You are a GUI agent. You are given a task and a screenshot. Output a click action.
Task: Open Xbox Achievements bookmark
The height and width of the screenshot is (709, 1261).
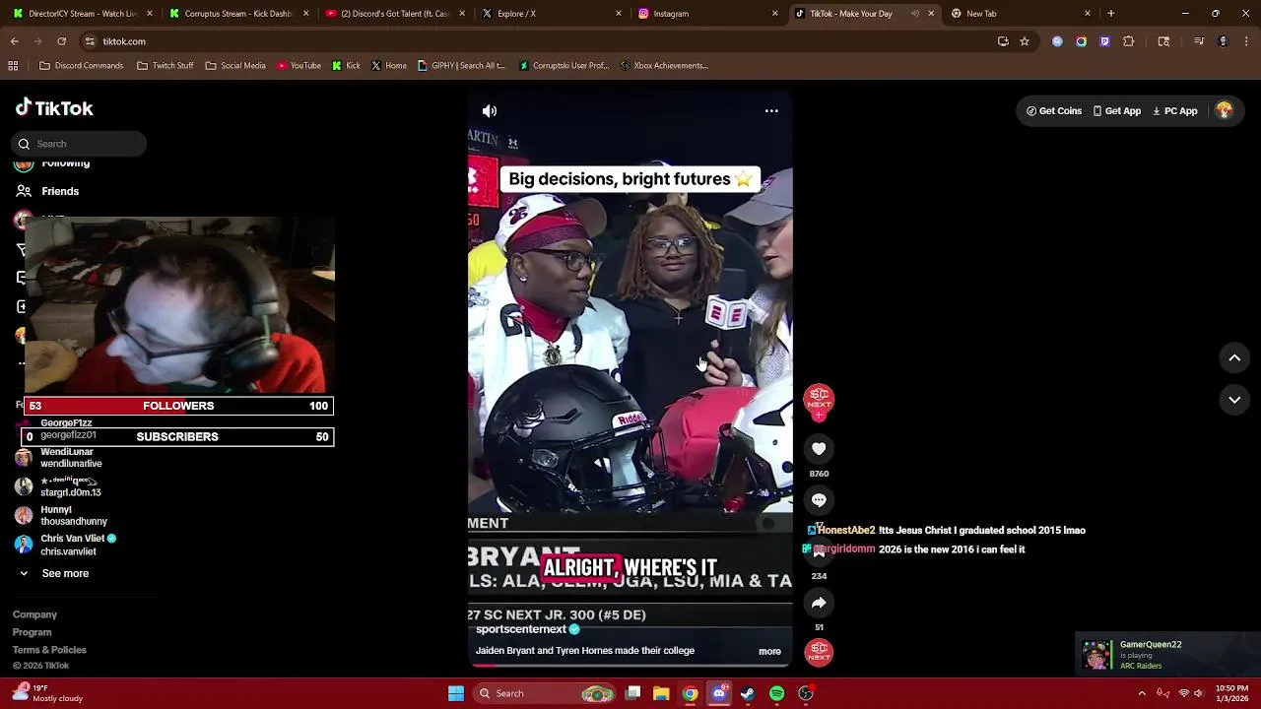click(664, 66)
